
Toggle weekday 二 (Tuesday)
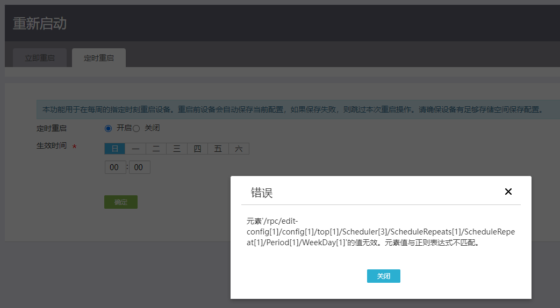point(156,149)
